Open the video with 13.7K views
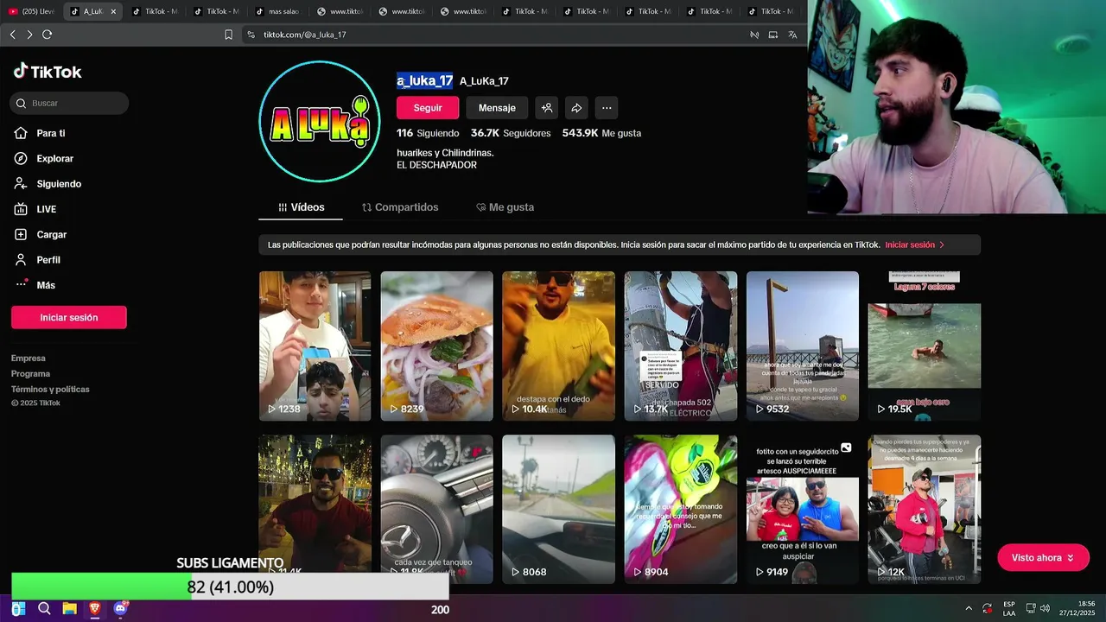The height and width of the screenshot is (622, 1106). pos(680,346)
